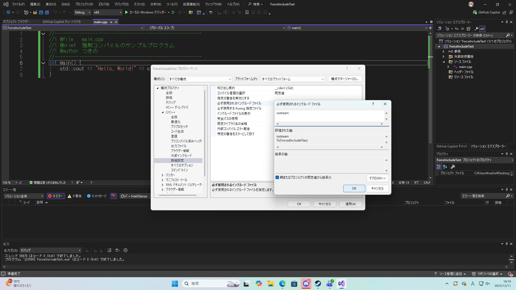The image size is (516, 290).
Task: Open Steam from the taskbar
Action: pyautogui.click(x=318, y=284)
